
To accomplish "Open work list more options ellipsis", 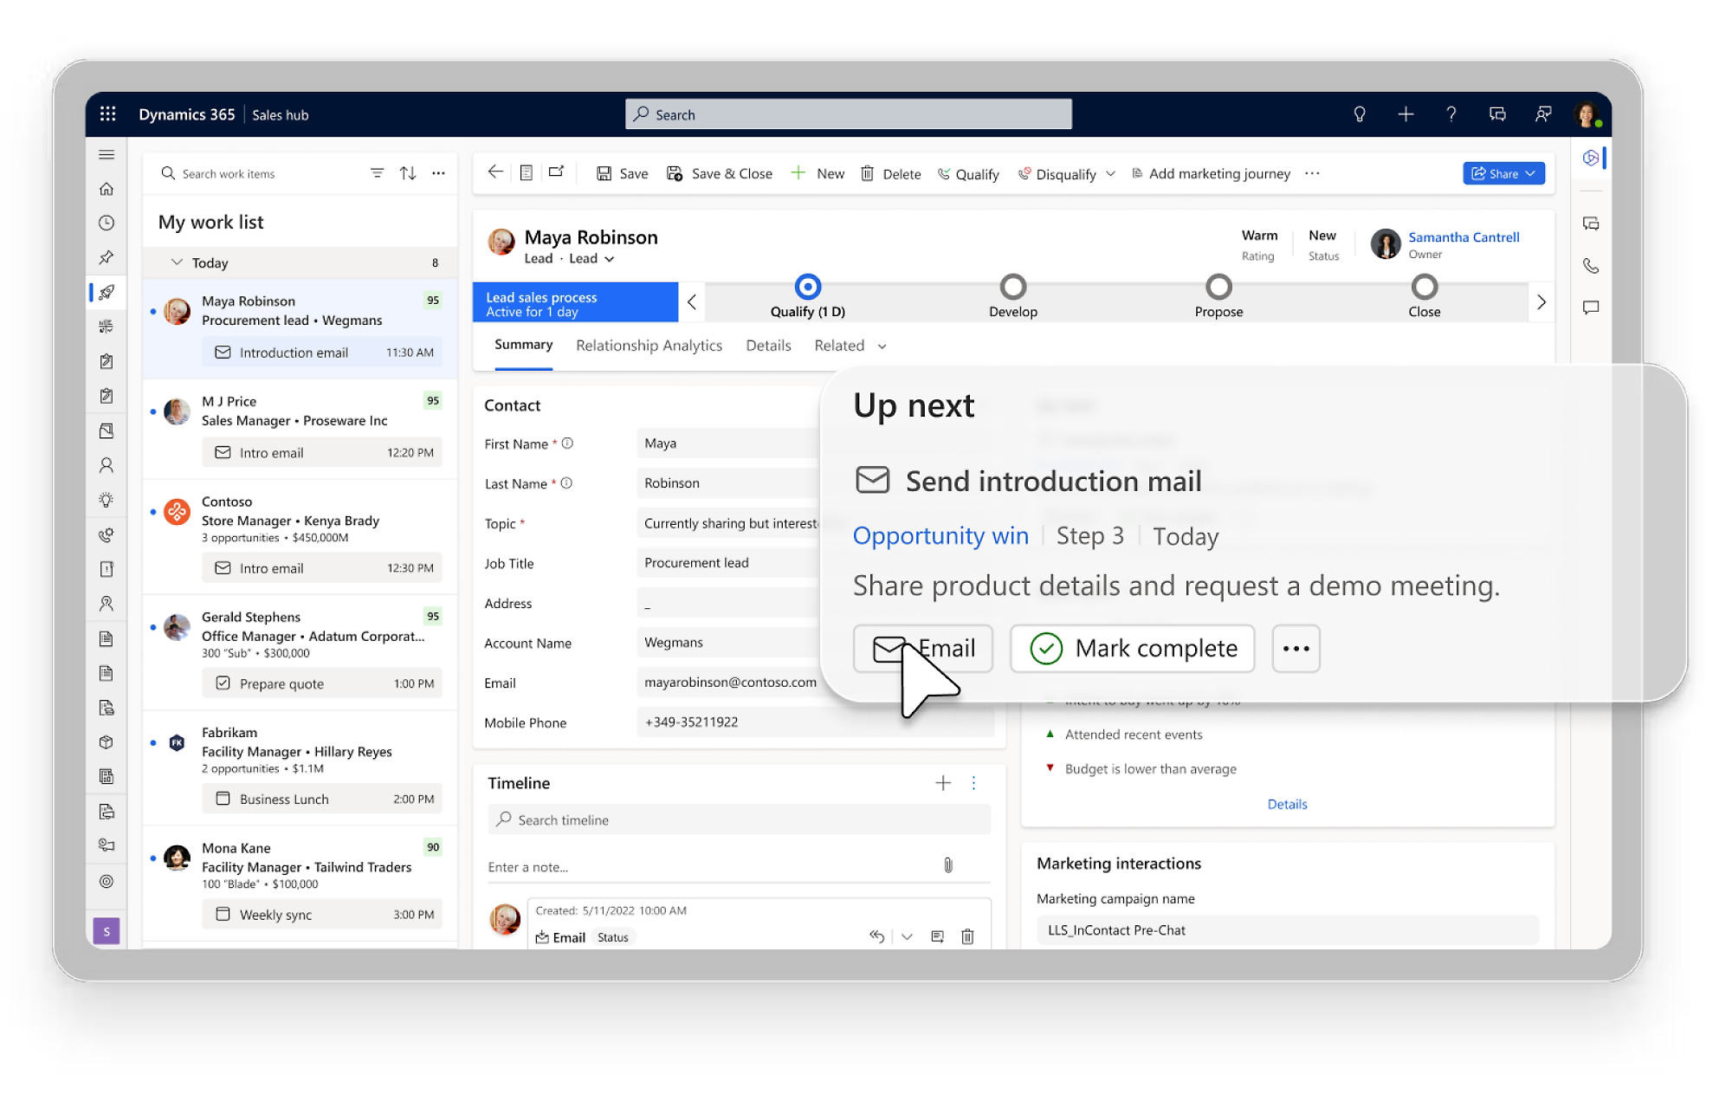I will click(439, 173).
